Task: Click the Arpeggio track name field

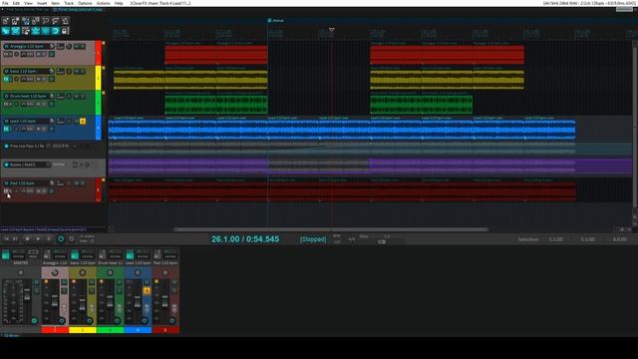Action: (29, 47)
